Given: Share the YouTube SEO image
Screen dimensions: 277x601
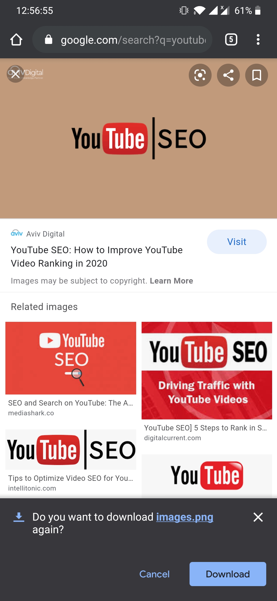Looking at the screenshot, I should pos(228,75).
